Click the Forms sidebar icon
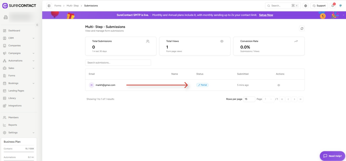 coord(5,76)
